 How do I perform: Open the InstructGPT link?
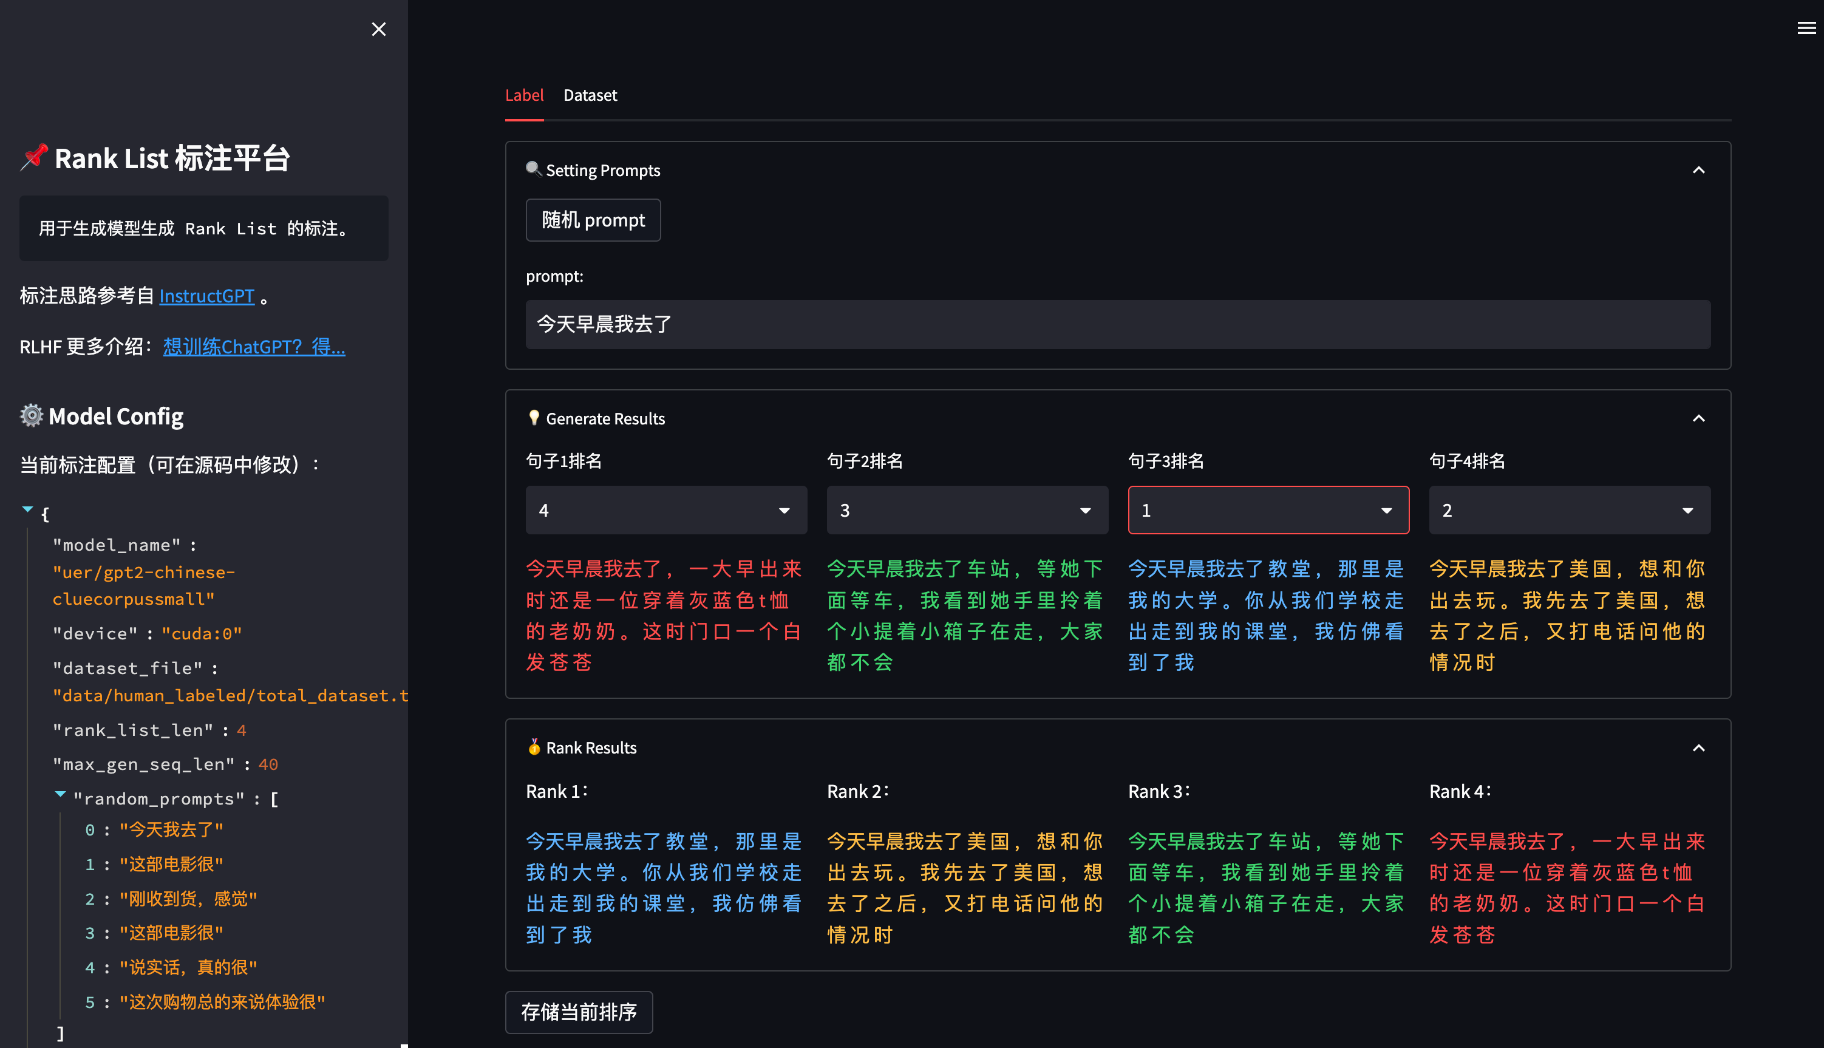click(x=206, y=296)
